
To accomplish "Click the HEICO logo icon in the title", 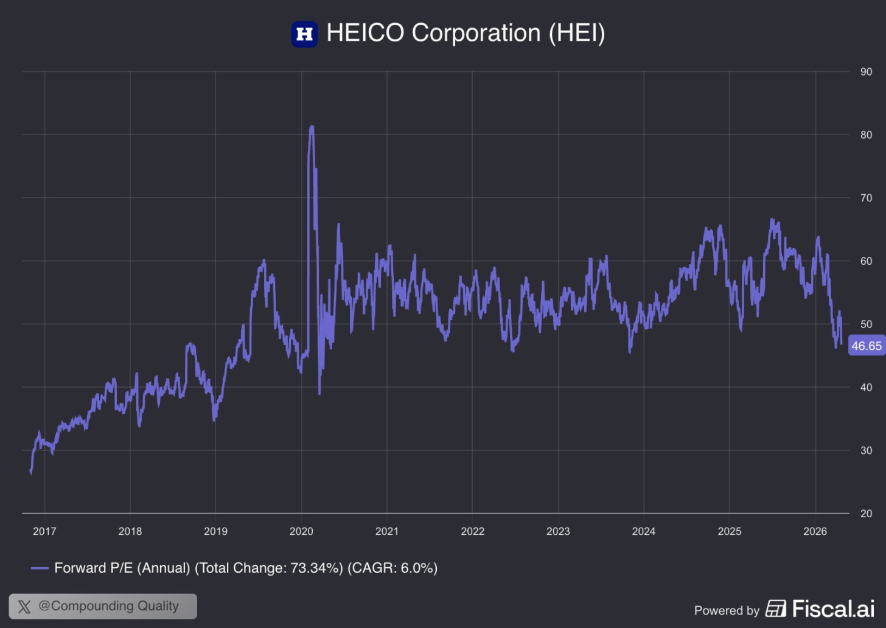I will [304, 34].
